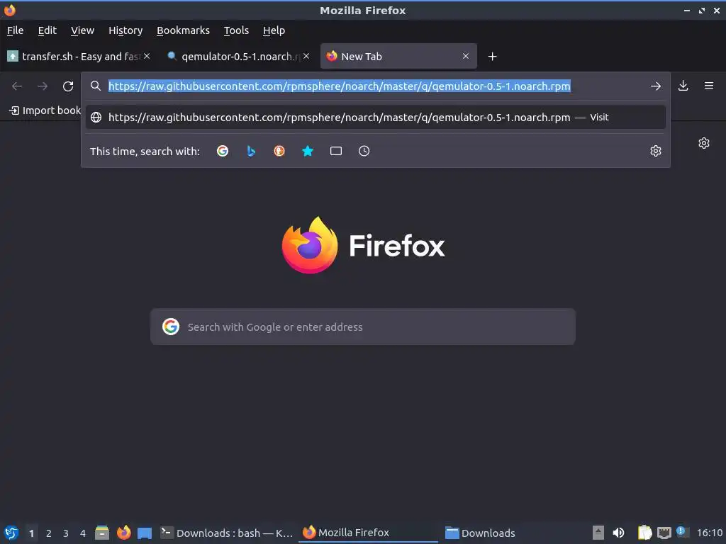
Task: Click the eject device tray icon
Action: 598,533
